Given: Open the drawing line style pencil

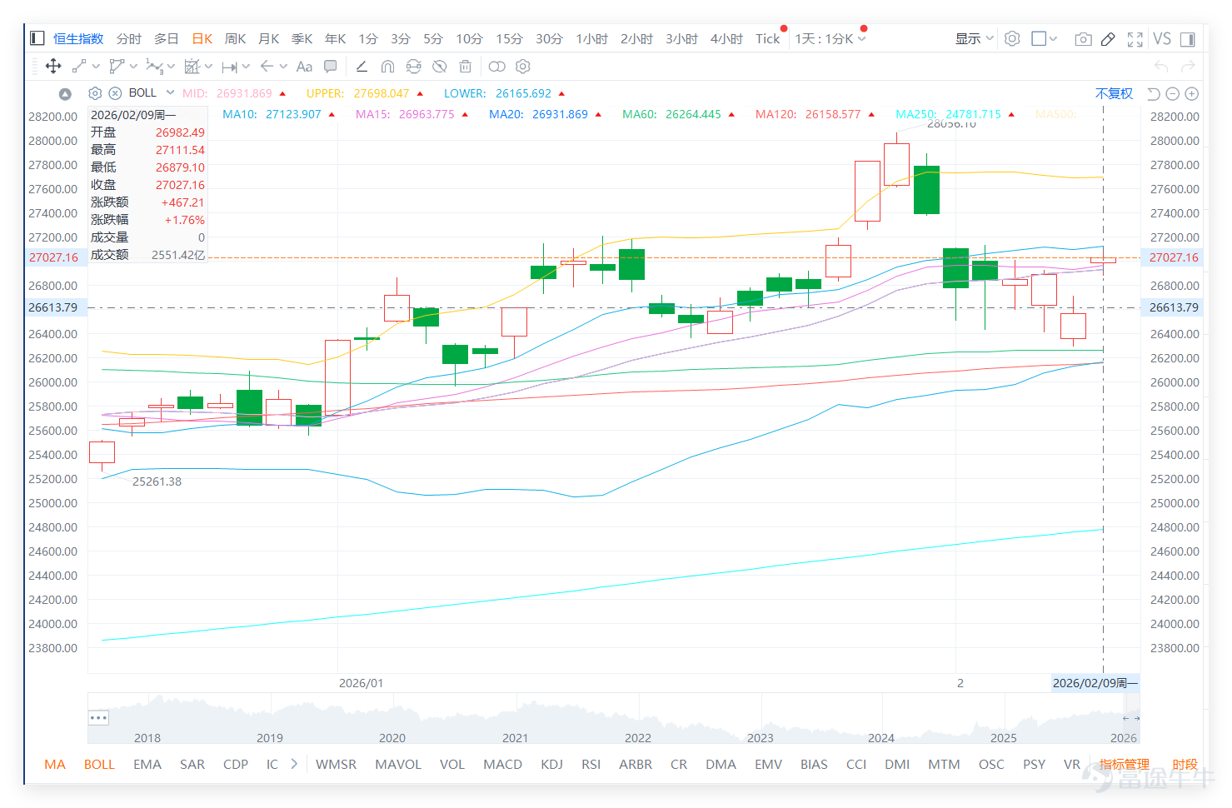Looking at the screenshot, I should 362,66.
